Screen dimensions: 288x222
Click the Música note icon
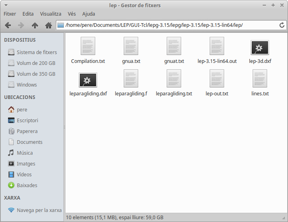(x=11, y=153)
